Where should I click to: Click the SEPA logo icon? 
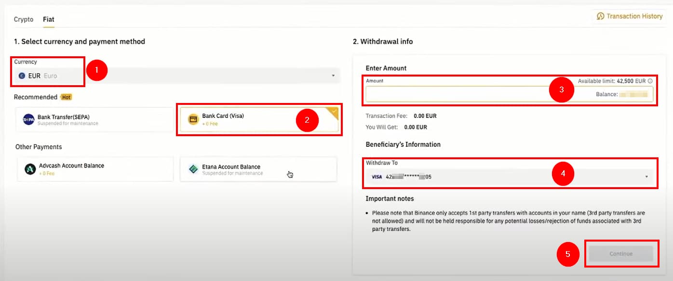click(x=28, y=119)
